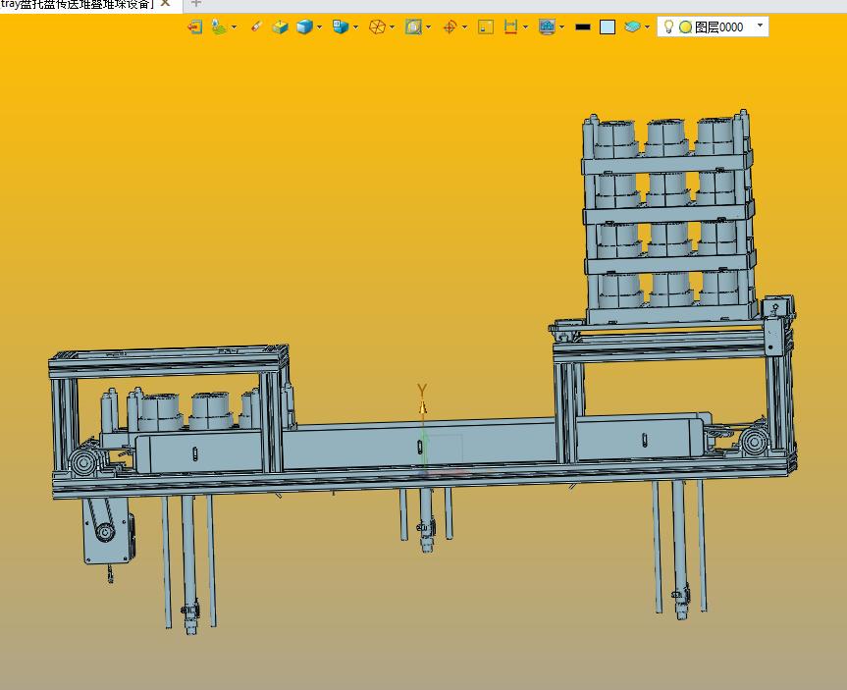
Task: Click the monitor display settings icon
Action: [x=547, y=27]
